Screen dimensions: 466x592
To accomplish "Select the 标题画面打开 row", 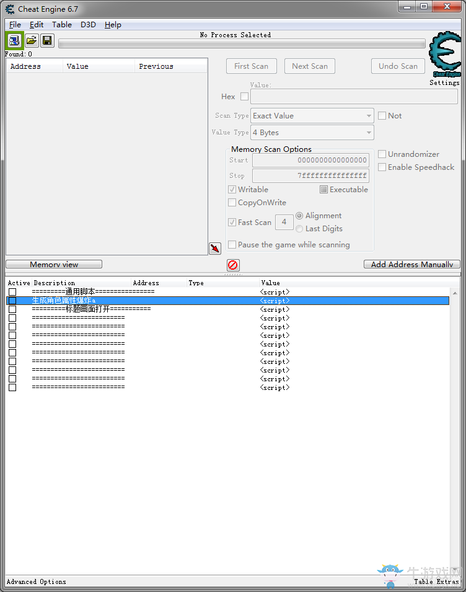I will tap(228, 309).
